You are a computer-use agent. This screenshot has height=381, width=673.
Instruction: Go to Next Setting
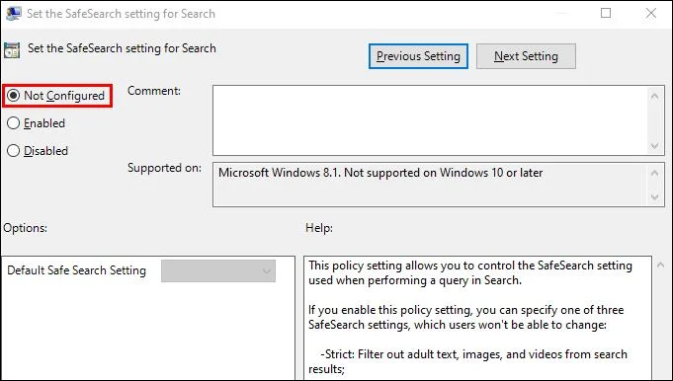[526, 56]
